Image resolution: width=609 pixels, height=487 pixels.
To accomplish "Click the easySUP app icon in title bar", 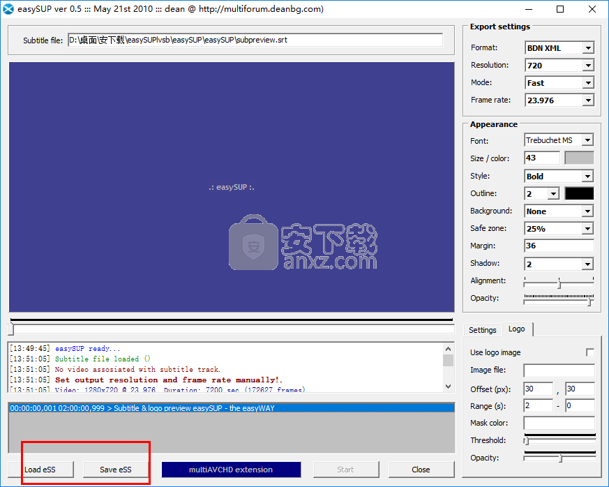I will 8,9.
